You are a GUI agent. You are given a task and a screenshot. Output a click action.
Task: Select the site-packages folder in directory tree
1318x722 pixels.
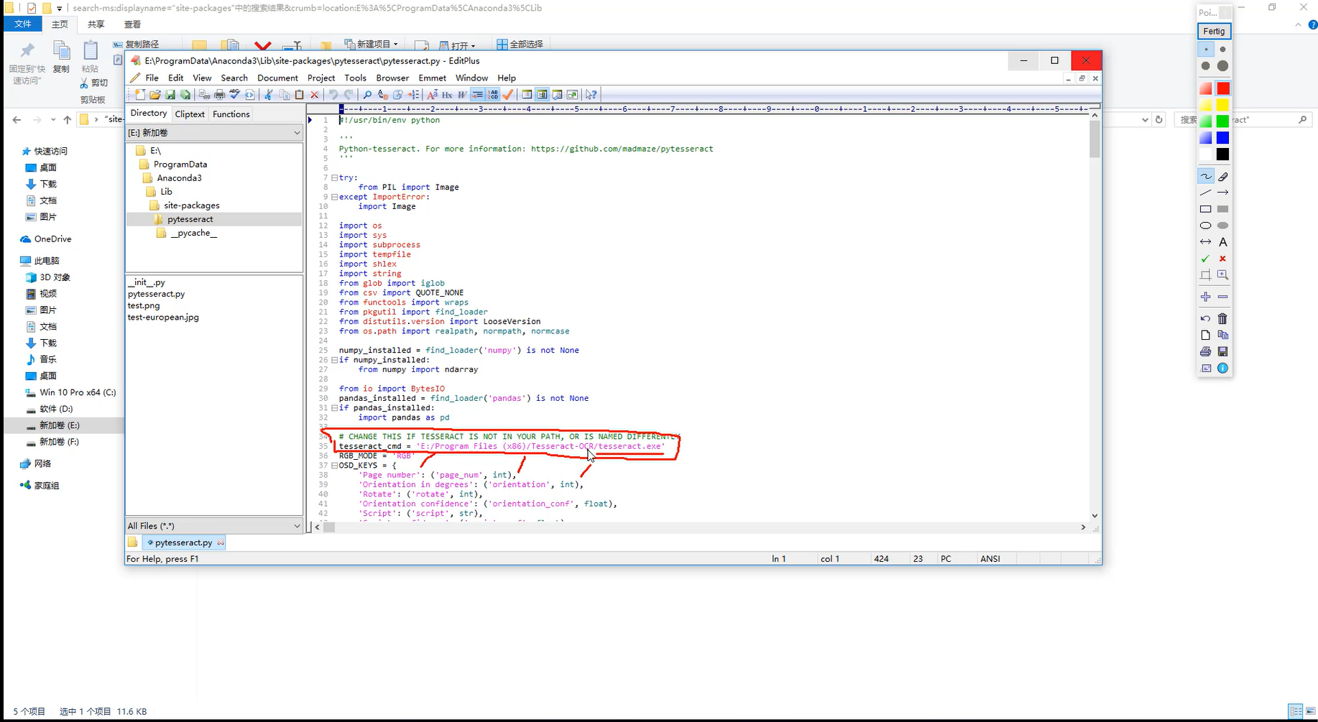(191, 205)
